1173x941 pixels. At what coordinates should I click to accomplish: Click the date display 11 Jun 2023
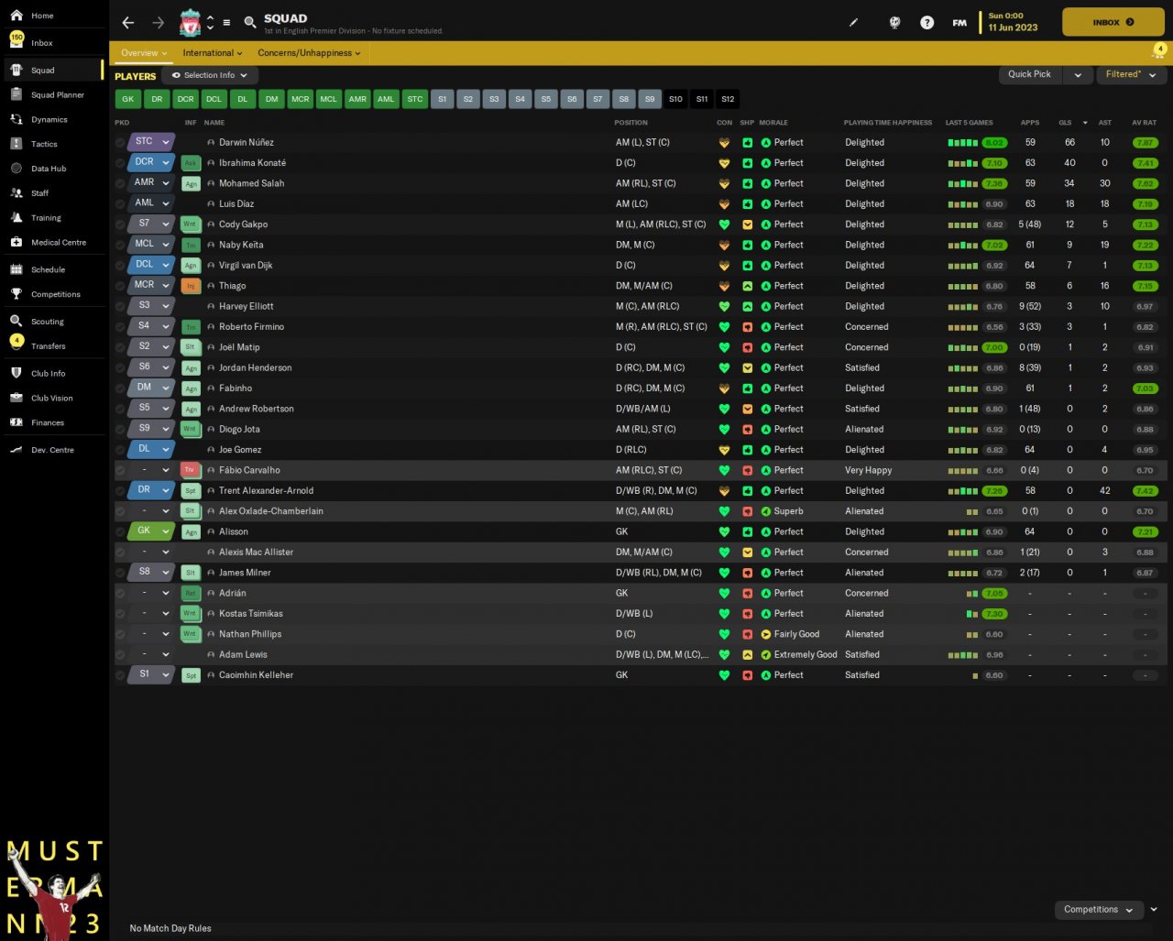(x=1013, y=27)
